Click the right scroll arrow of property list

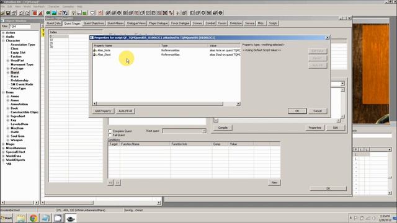pyautogui.click(x=238, y=103)
